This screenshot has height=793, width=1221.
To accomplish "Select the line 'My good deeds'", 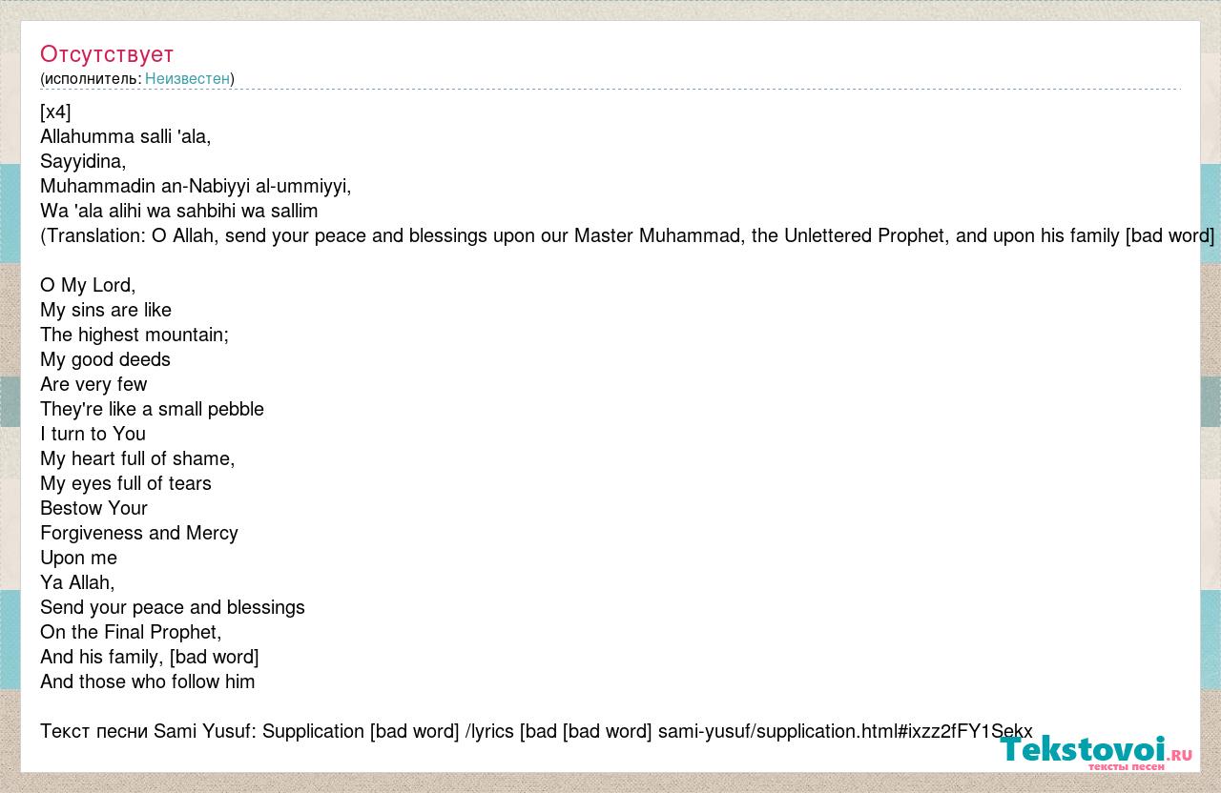I will (105, 359).
